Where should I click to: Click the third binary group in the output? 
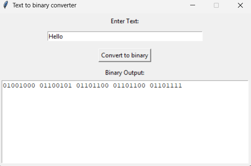[x=93, y=86]
